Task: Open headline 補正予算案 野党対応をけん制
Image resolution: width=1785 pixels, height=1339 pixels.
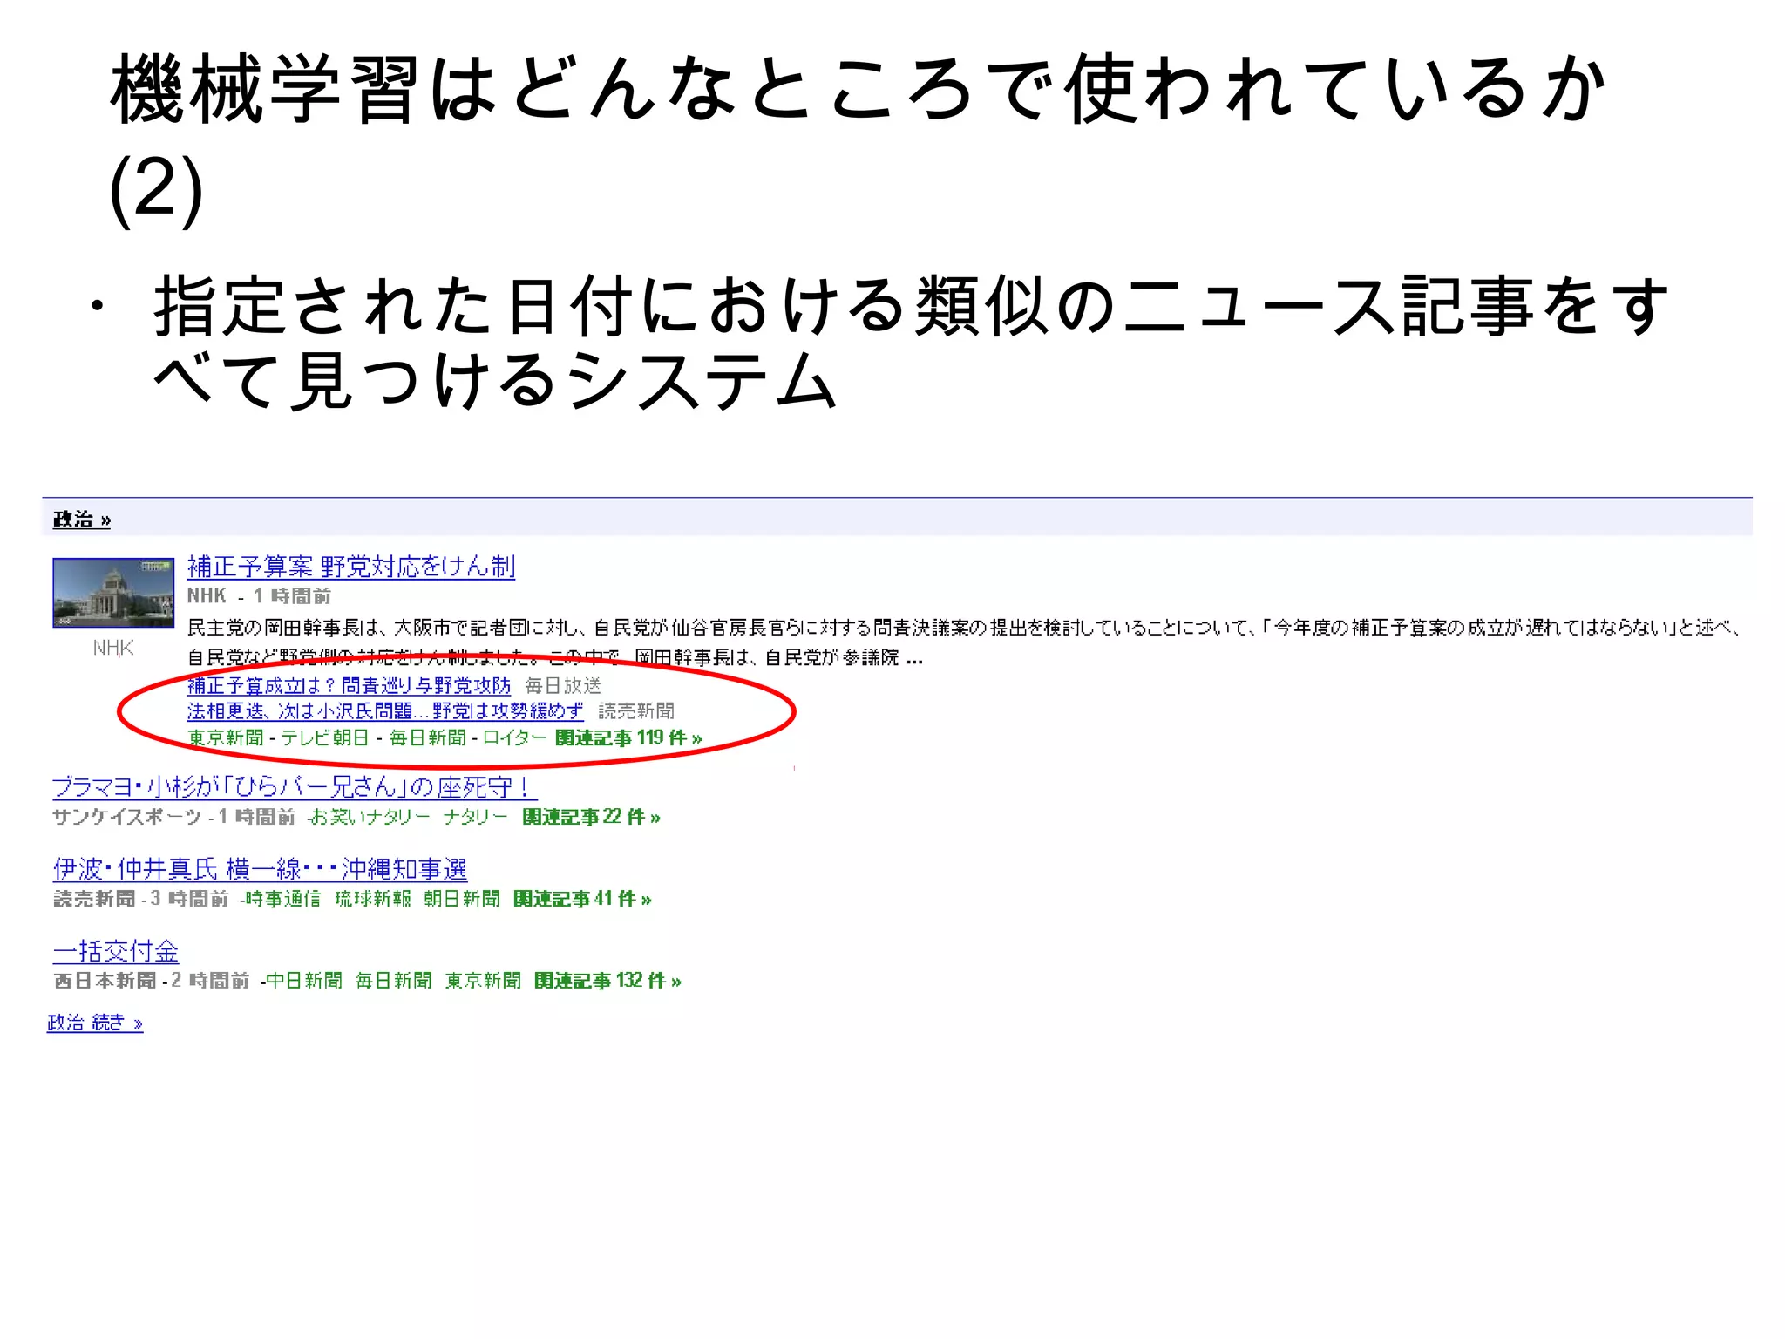Action: [351, 567]
